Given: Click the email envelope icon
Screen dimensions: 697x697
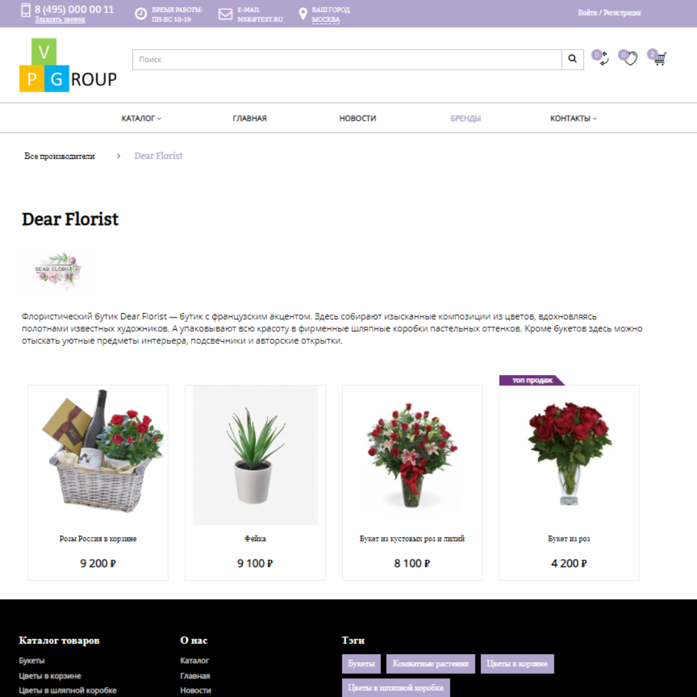Looking at the screenshot, I should click(x=225, y=14).
